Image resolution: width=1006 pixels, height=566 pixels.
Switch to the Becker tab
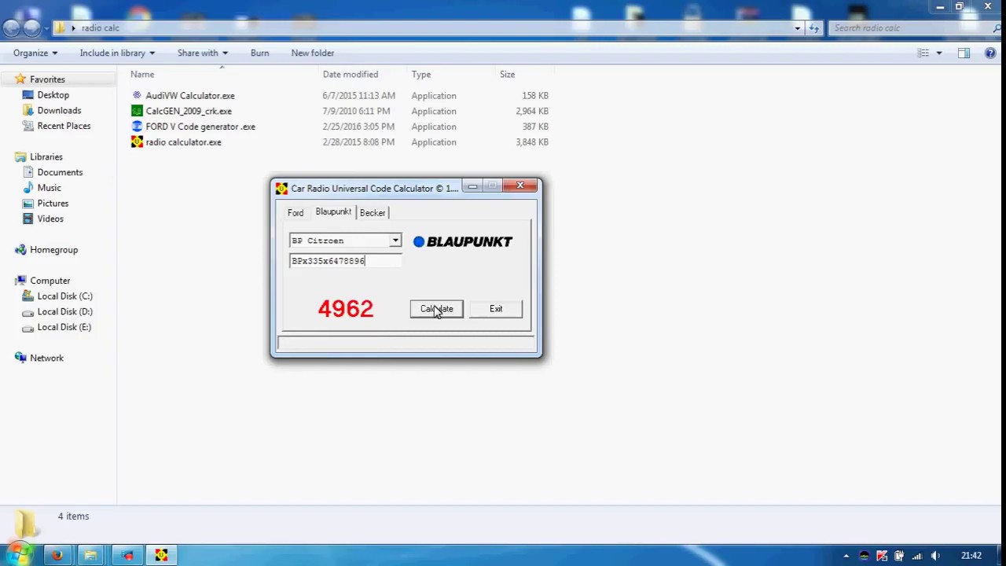(373, 213)
